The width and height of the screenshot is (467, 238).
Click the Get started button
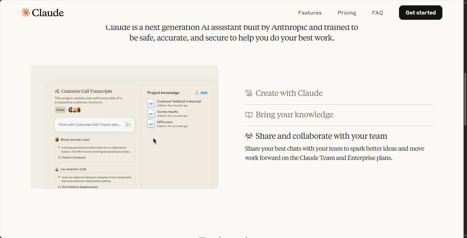(x=420, y=12)
